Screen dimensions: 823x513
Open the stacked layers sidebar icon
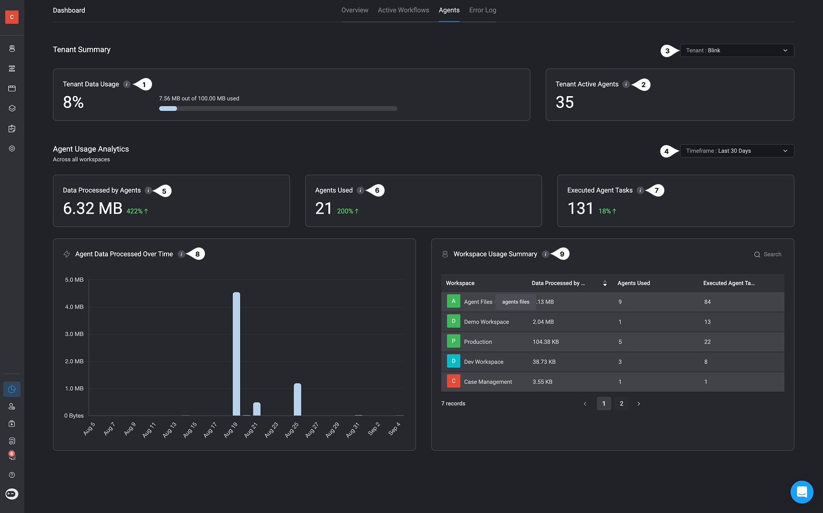pos(12,109)
